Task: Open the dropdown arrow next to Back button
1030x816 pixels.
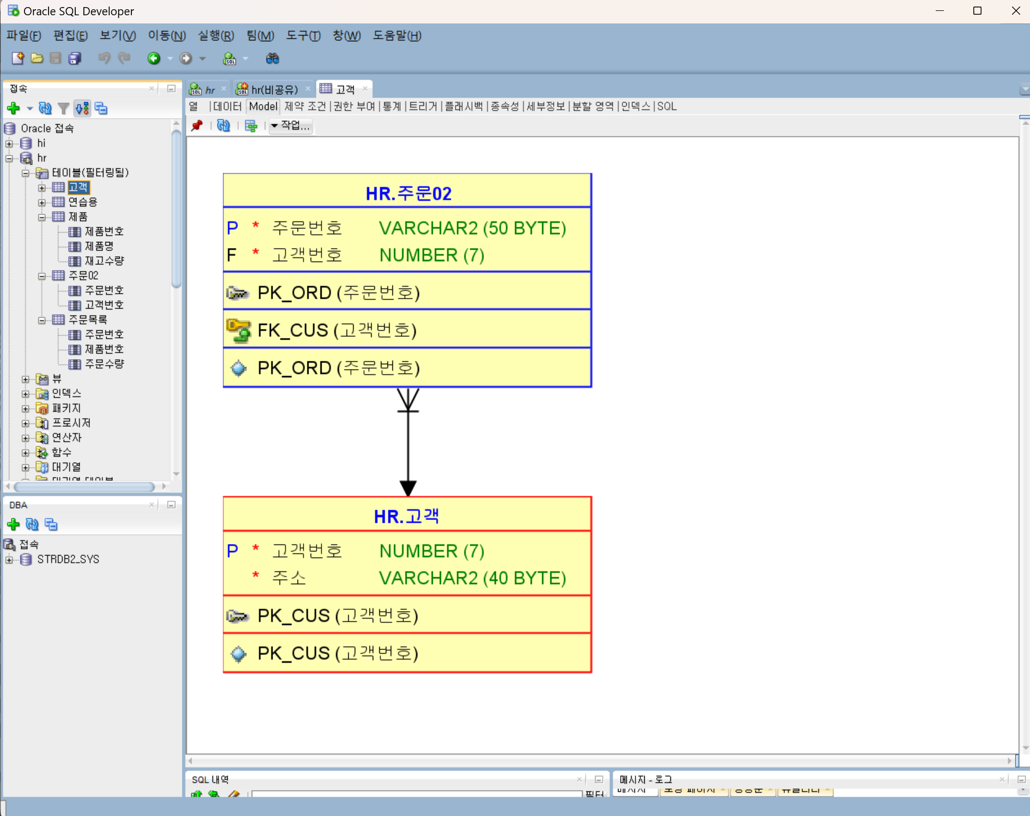Action: coord(170,58)
